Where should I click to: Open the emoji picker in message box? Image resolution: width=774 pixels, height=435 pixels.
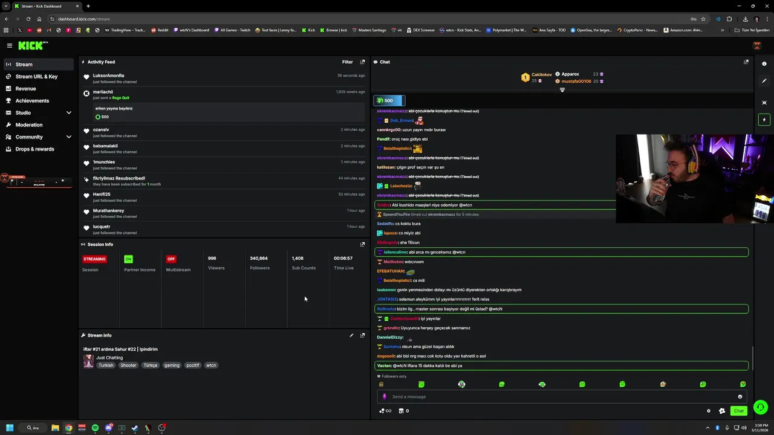point(740,396)
